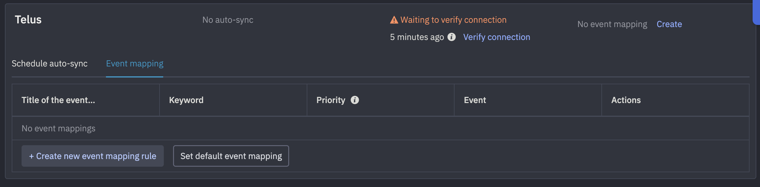Click the info icon next to Priority header
Screen dimensions: 760x187
(x=355, y=100)
